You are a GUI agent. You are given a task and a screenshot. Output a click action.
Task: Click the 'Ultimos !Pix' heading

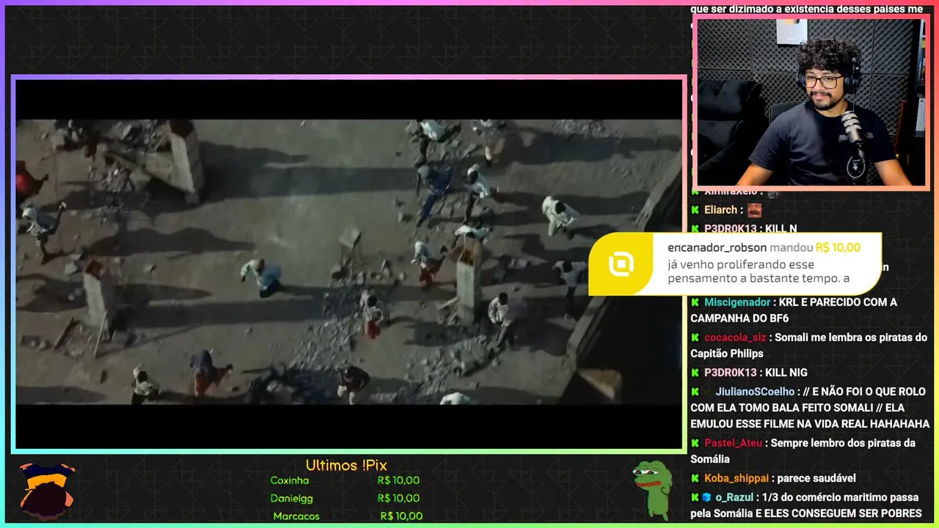click(346, 465)
